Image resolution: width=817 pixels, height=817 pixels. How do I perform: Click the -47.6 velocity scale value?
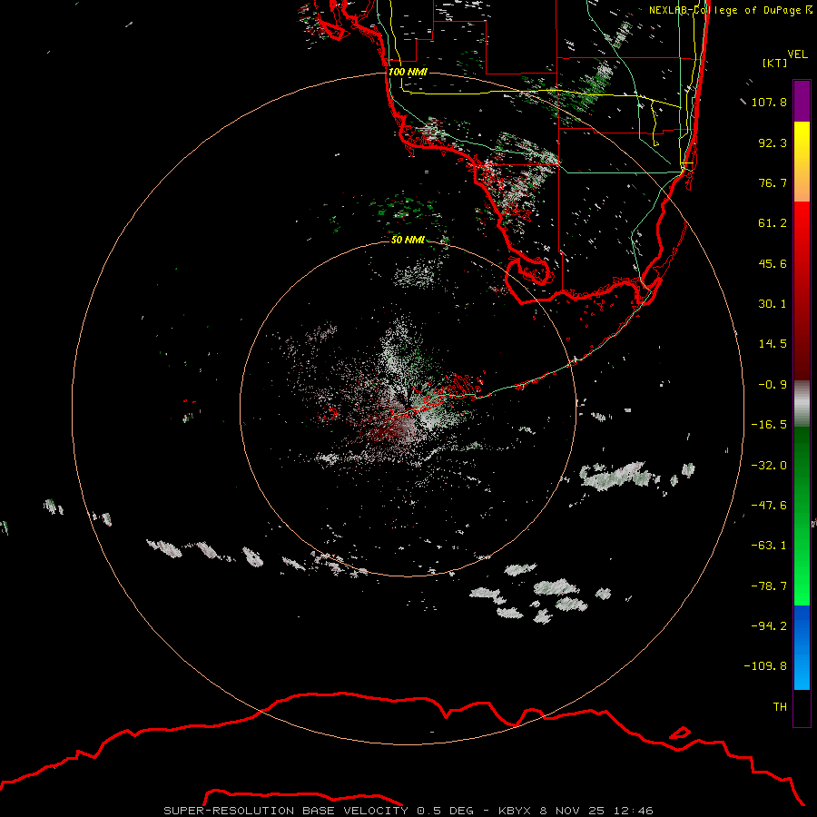[769, 506]
